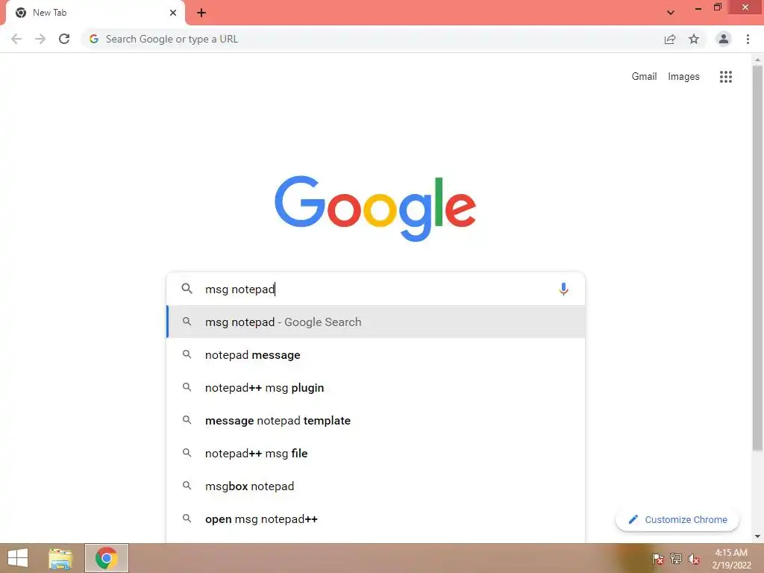Choose 'notepad++ msg file' suggestion
The width and height of the screenshot is (764, 573).
375,453
